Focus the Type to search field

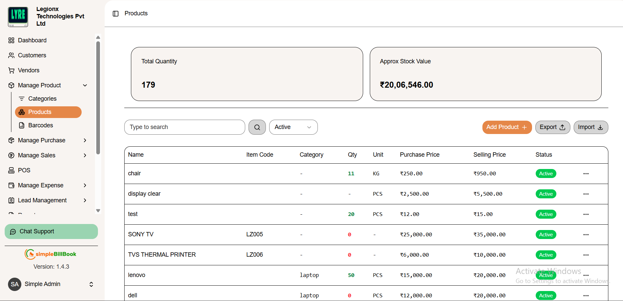pyautogui.click(x=185, y=127)
